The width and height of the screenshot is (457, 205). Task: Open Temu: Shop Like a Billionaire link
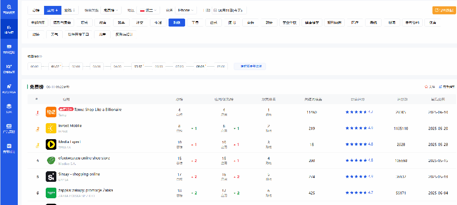(98, 110)
